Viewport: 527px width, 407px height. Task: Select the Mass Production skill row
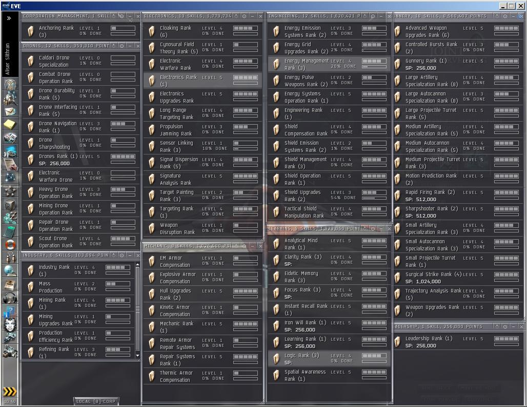click(78, 287)
